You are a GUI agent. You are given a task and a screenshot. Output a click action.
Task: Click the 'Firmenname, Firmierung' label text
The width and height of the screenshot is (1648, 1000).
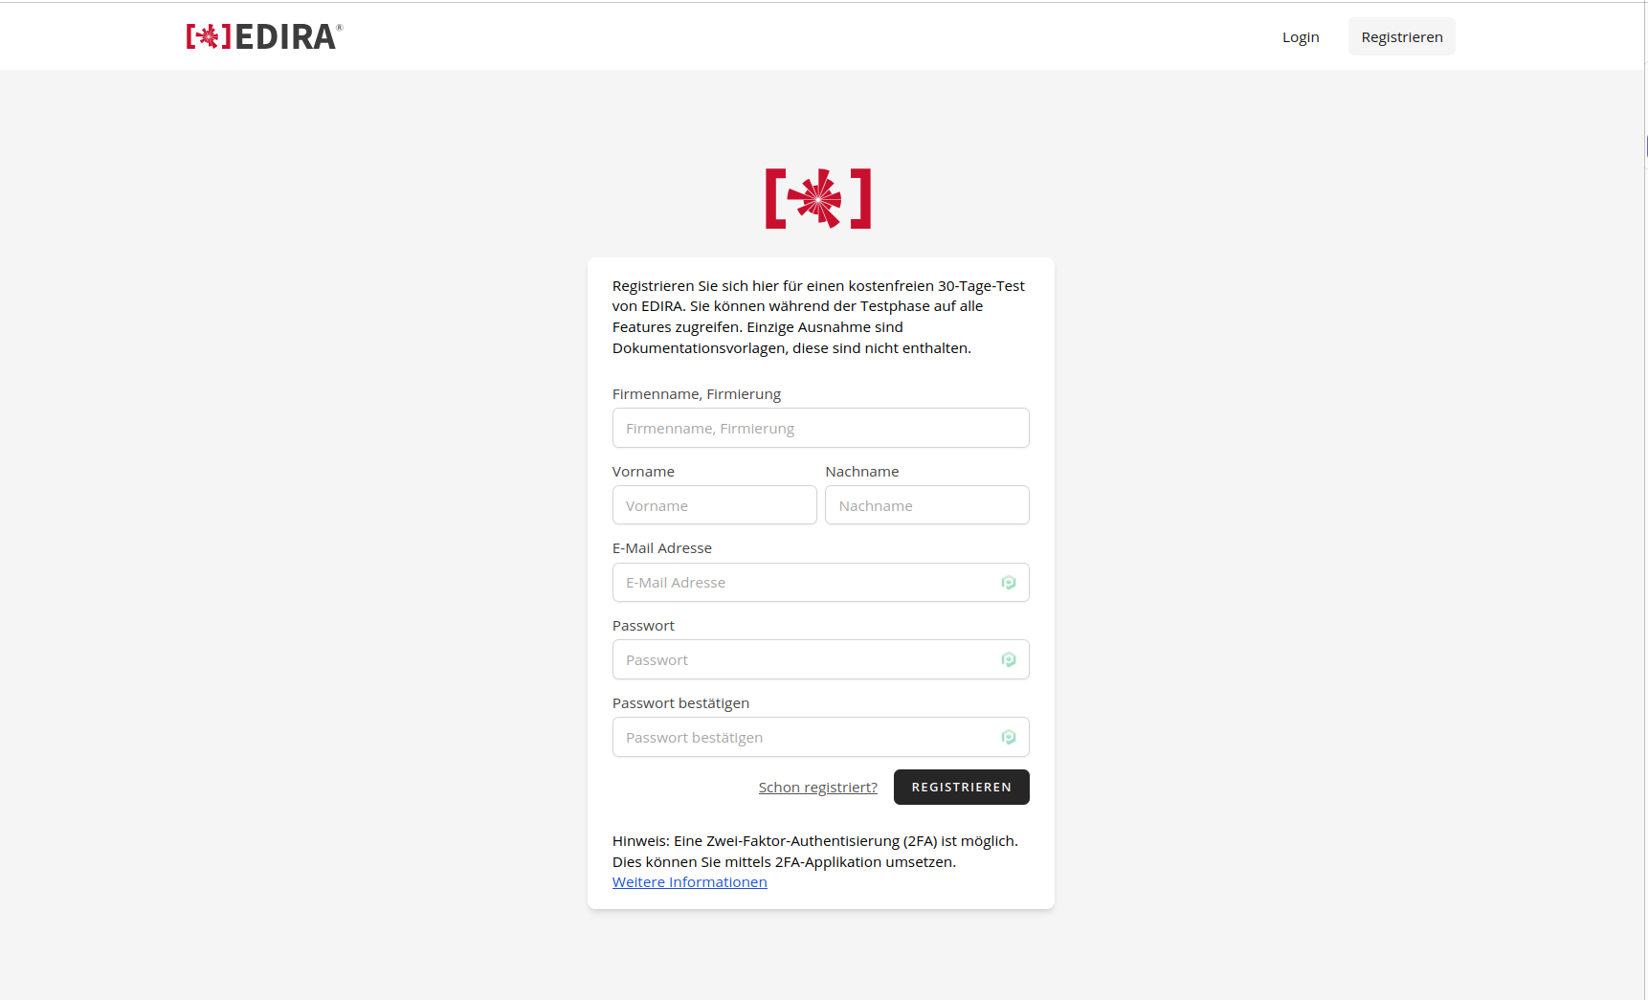click(x=697, y=394)
